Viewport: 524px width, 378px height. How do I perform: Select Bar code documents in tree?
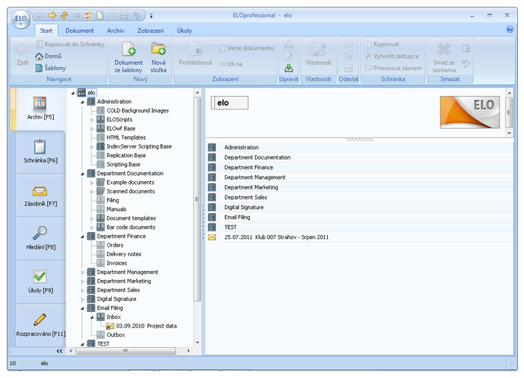[x=131, y=227]
